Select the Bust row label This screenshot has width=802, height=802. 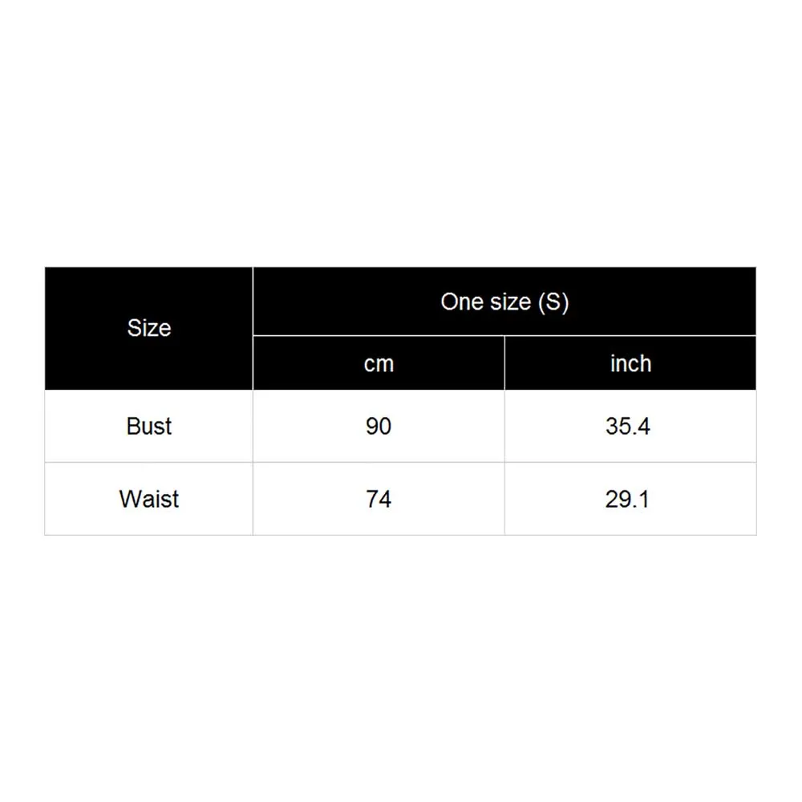[149, 426]
